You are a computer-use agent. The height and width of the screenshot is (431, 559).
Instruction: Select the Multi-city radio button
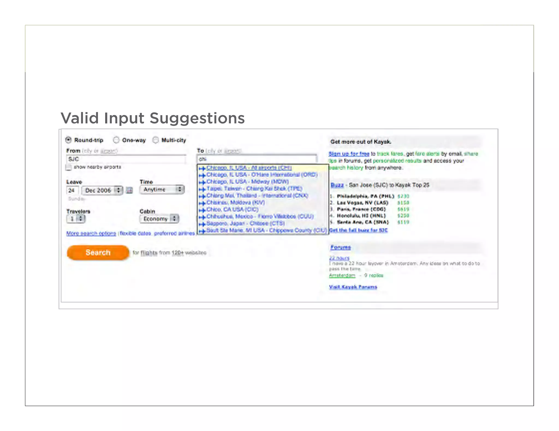click(x=156, y=140)
